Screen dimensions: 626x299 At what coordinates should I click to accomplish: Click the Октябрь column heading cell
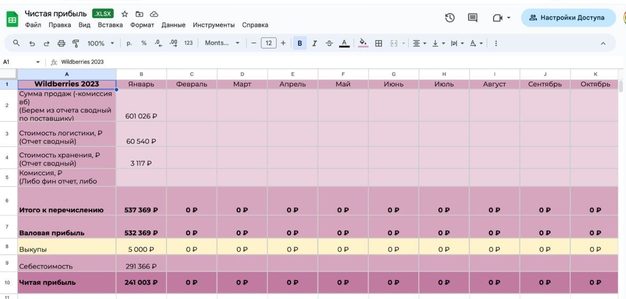595,84
